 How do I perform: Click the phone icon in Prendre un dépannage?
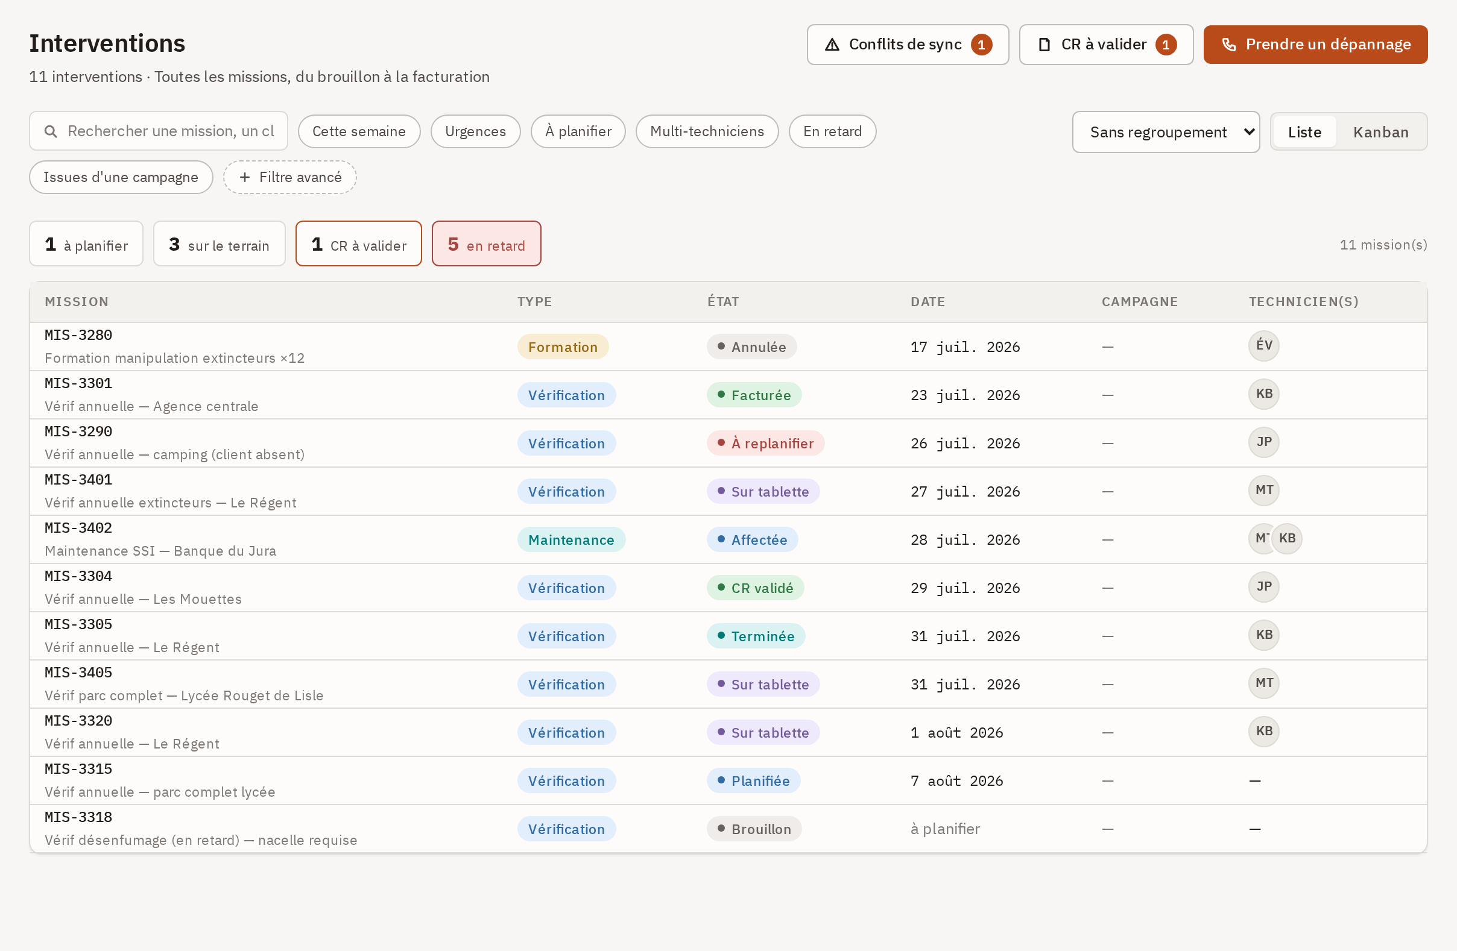pos(1228,45)
